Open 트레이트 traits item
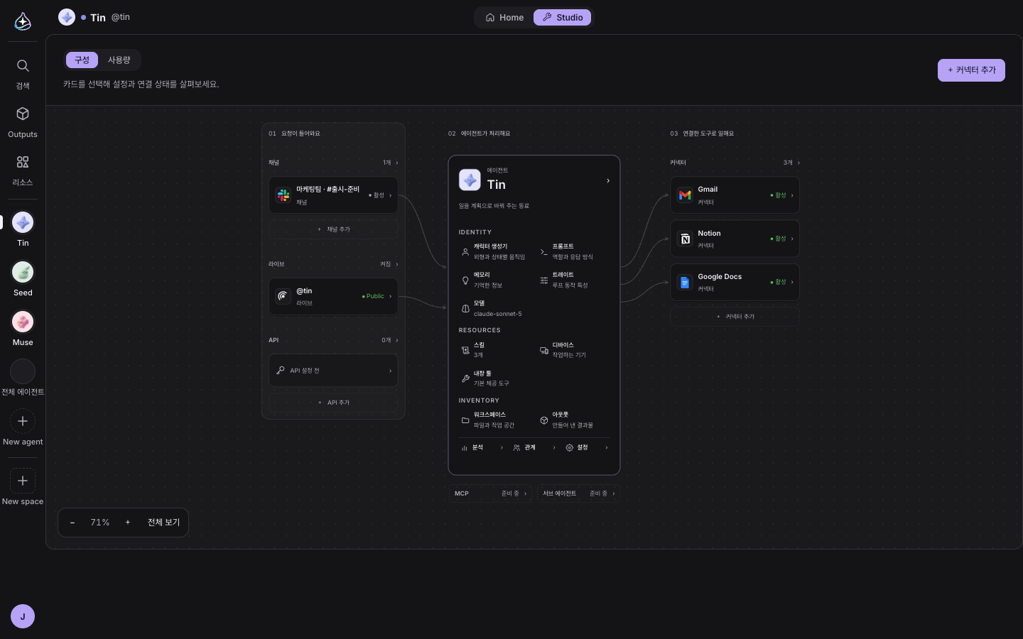 574,280
